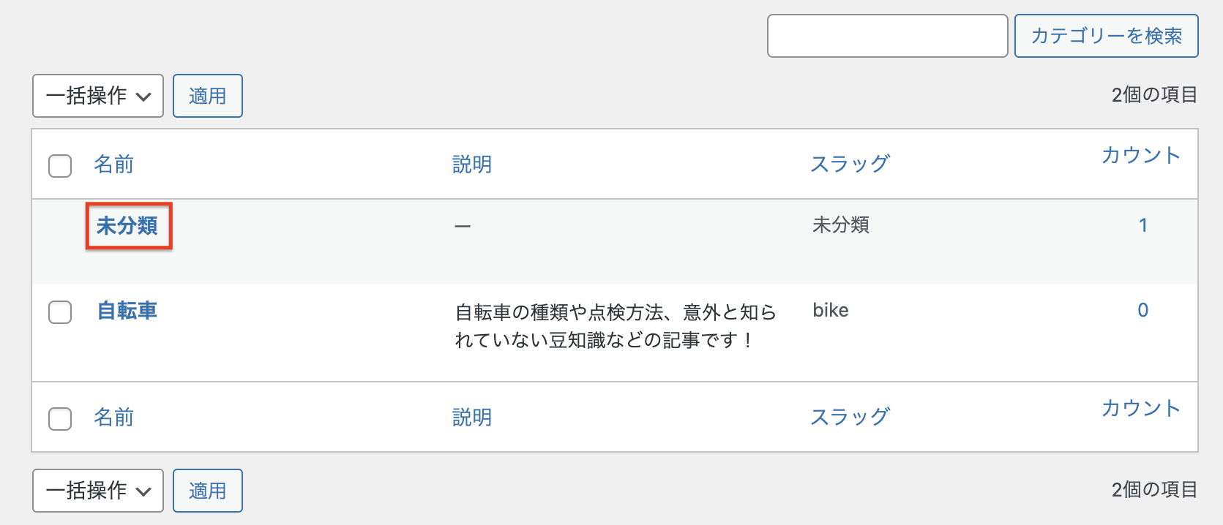Click footer スラッグ column header
This screenshot has width=1223, height=525.
coord(850,418)
